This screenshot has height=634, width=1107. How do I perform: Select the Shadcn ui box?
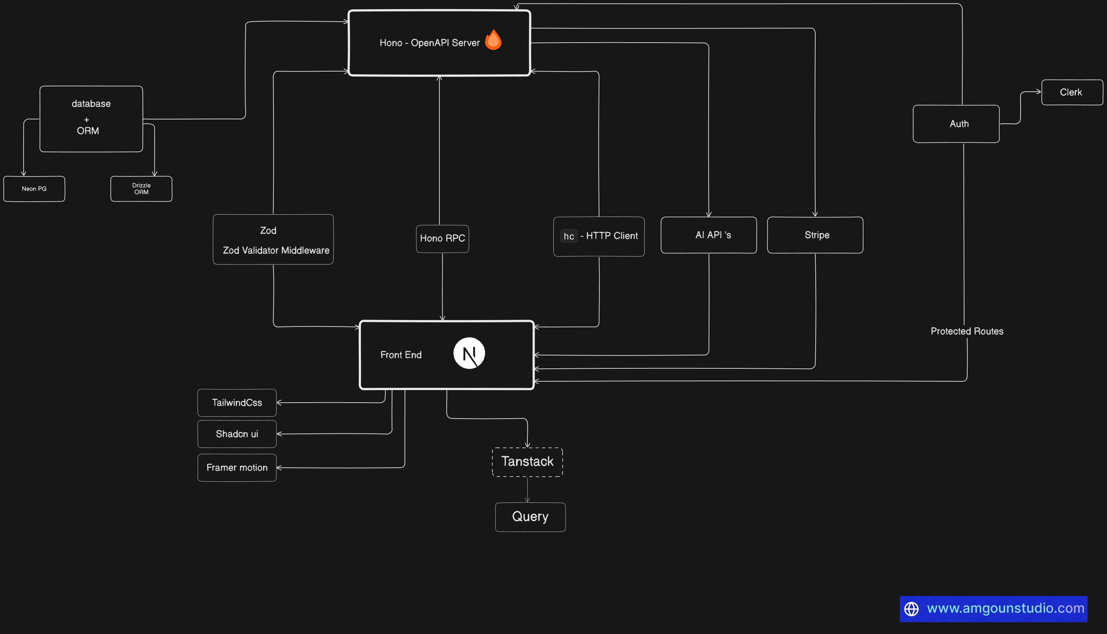(236, 434)
